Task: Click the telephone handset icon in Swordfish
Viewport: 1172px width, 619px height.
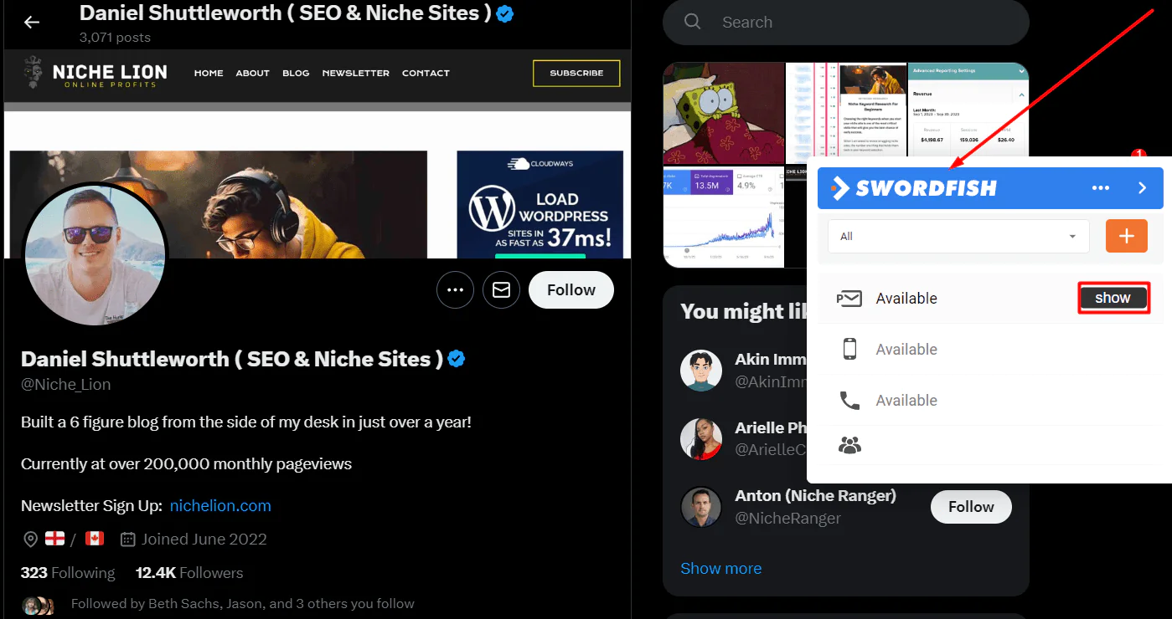Action: click(849, 401)
